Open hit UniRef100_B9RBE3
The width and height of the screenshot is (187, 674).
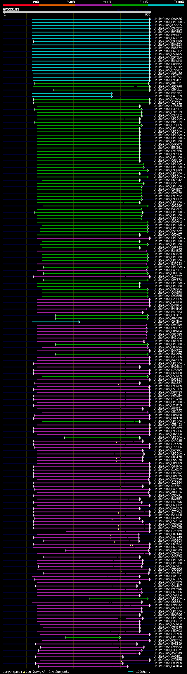[168, 32]
